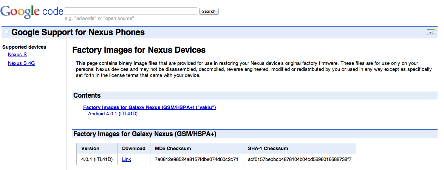Star the Google Support for Nexus Phones project
This screenshot has height=170, width=444.
(6, 32)
